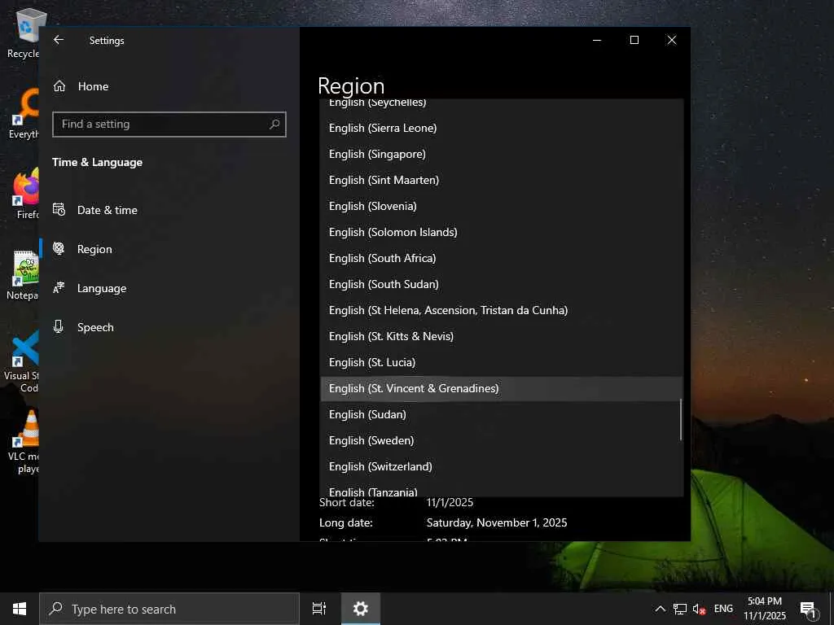Choose English (Sint Maarten)
Viewport: 834px width, 625px height.
[502, 180]
